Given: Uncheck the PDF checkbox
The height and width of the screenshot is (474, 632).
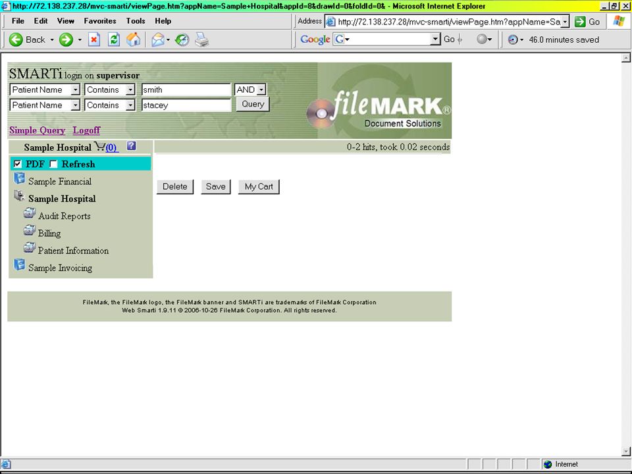Looking at the screenshot, I should (17, 164).
